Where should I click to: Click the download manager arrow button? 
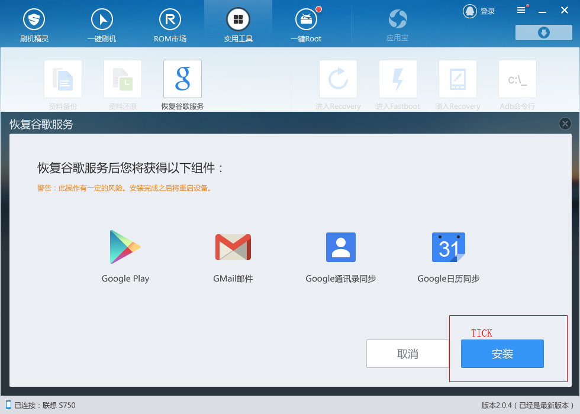pyautogui.click(x=544, y=33)
